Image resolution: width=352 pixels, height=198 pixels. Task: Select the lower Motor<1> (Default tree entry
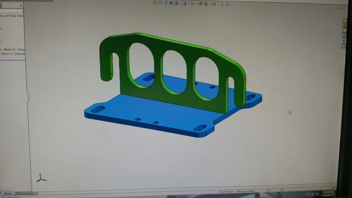[12, 54]
